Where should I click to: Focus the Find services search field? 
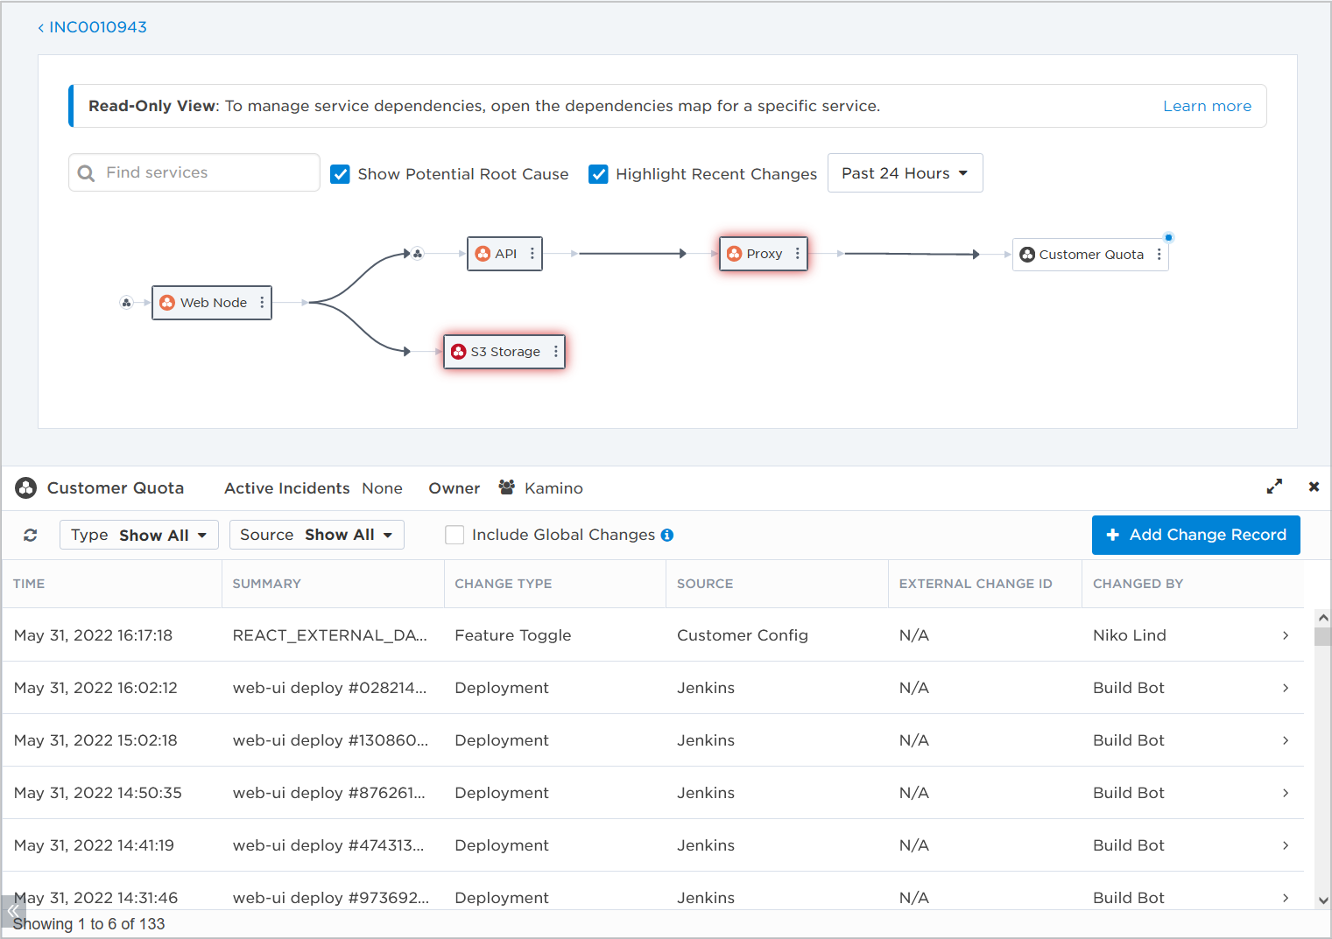[x=194, y=172]
